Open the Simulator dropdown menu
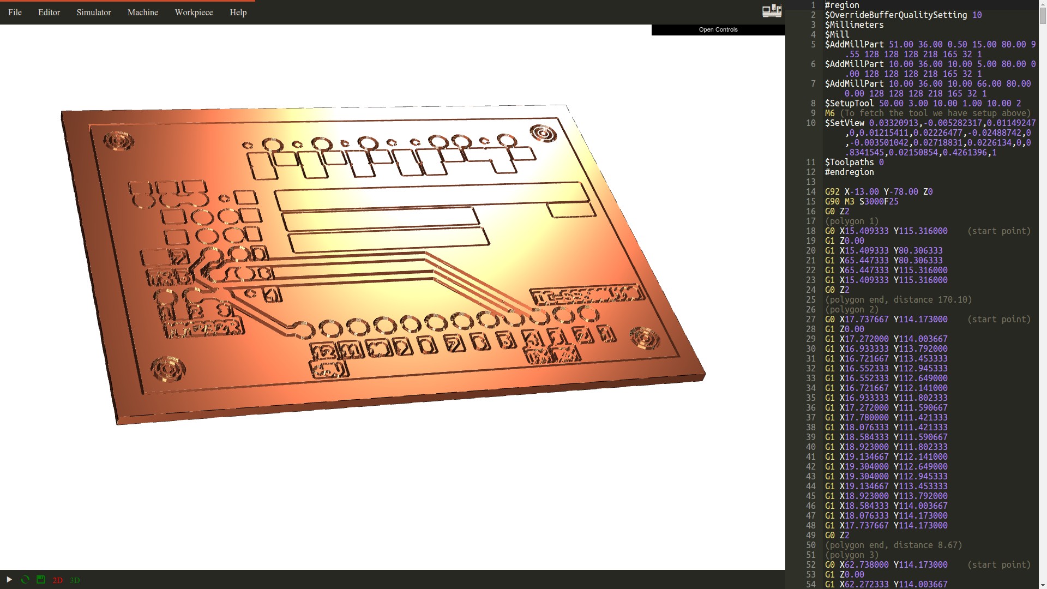 click(x=93, y=12)
